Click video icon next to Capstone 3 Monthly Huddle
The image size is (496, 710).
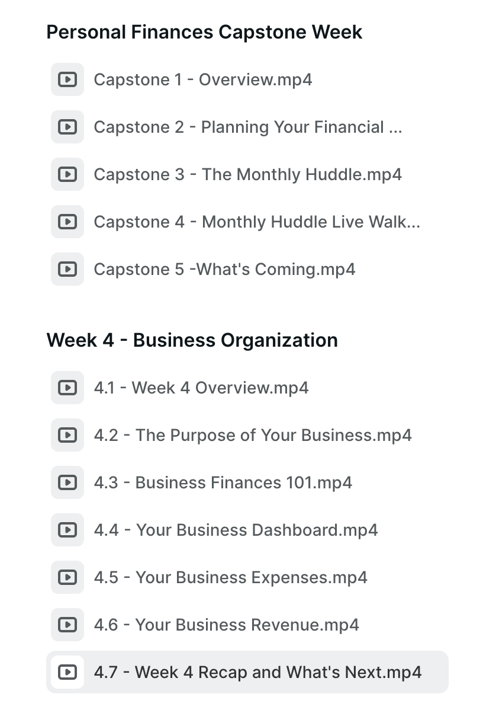click(x=67, y=174)
